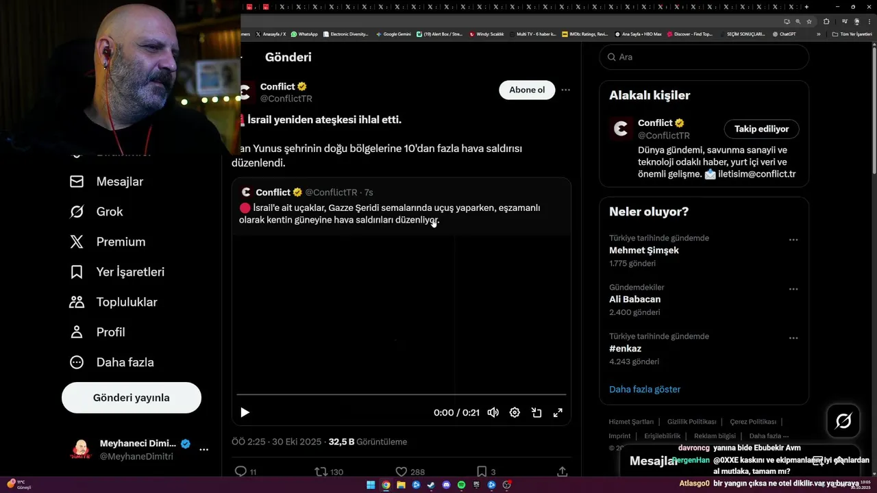Click the people icon beside Topluluklar
Viewport: 877px width, 493px height.
coord(77,302)
